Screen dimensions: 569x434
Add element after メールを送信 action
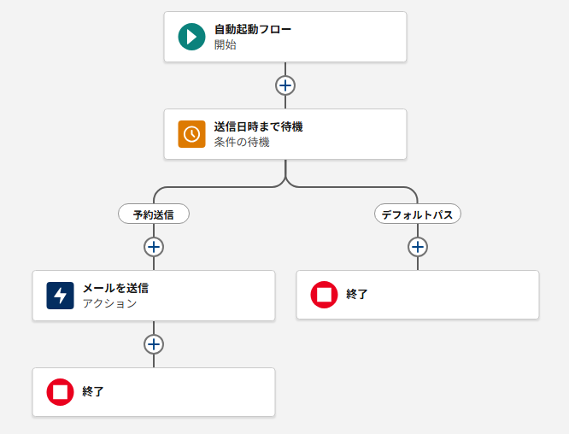point(154,344)
